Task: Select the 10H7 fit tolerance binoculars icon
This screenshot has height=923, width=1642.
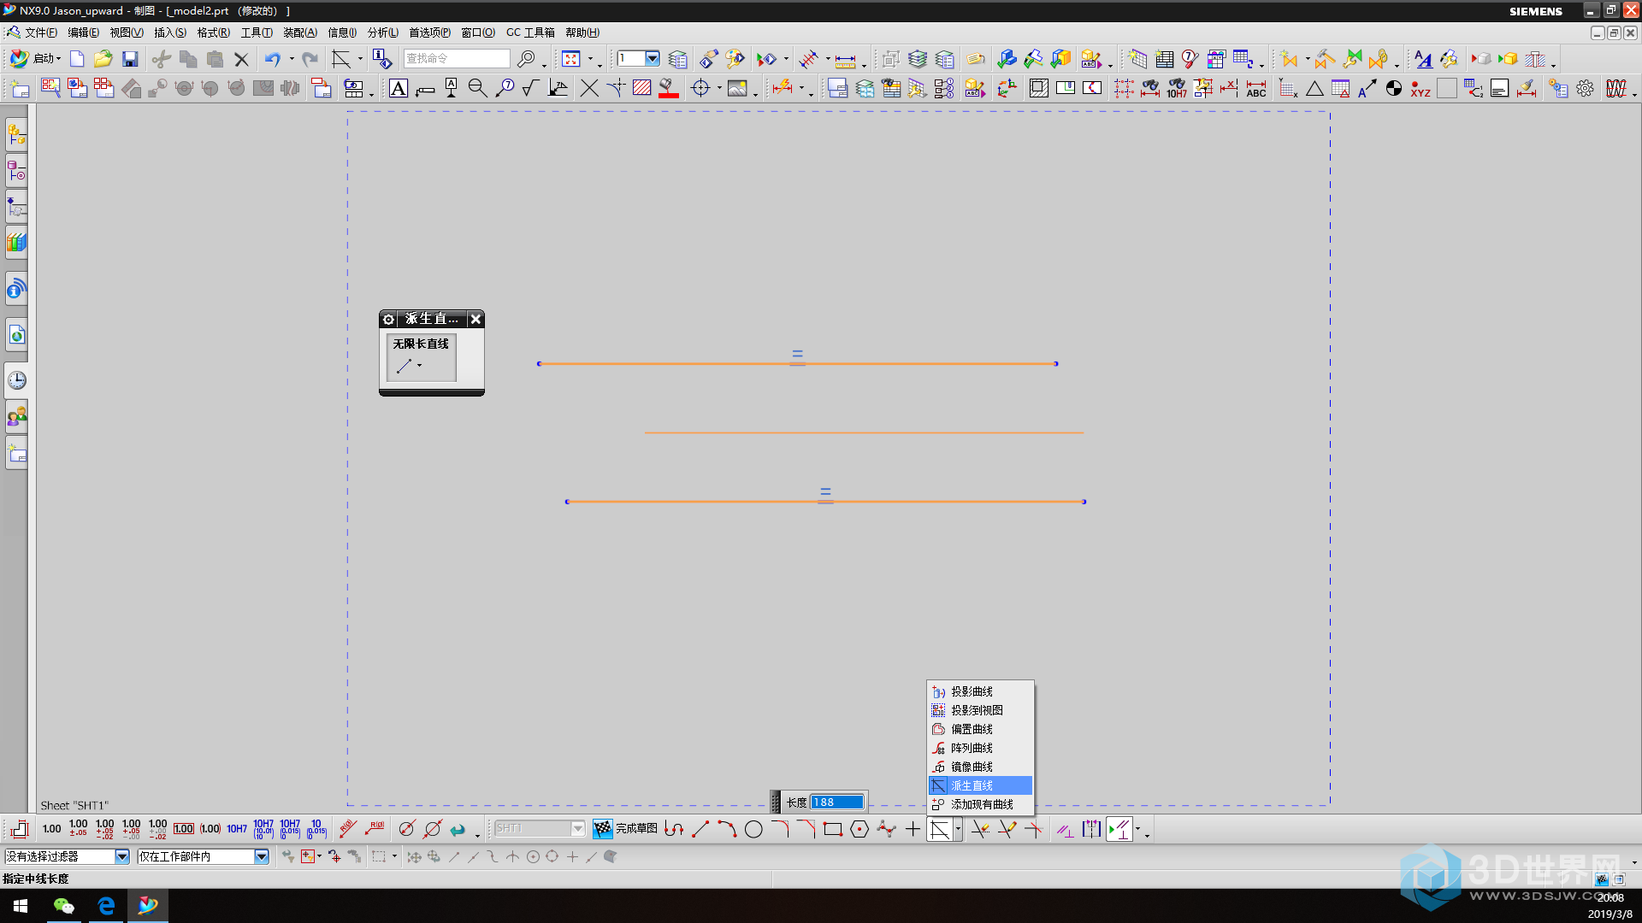Action: point(1177,89)
